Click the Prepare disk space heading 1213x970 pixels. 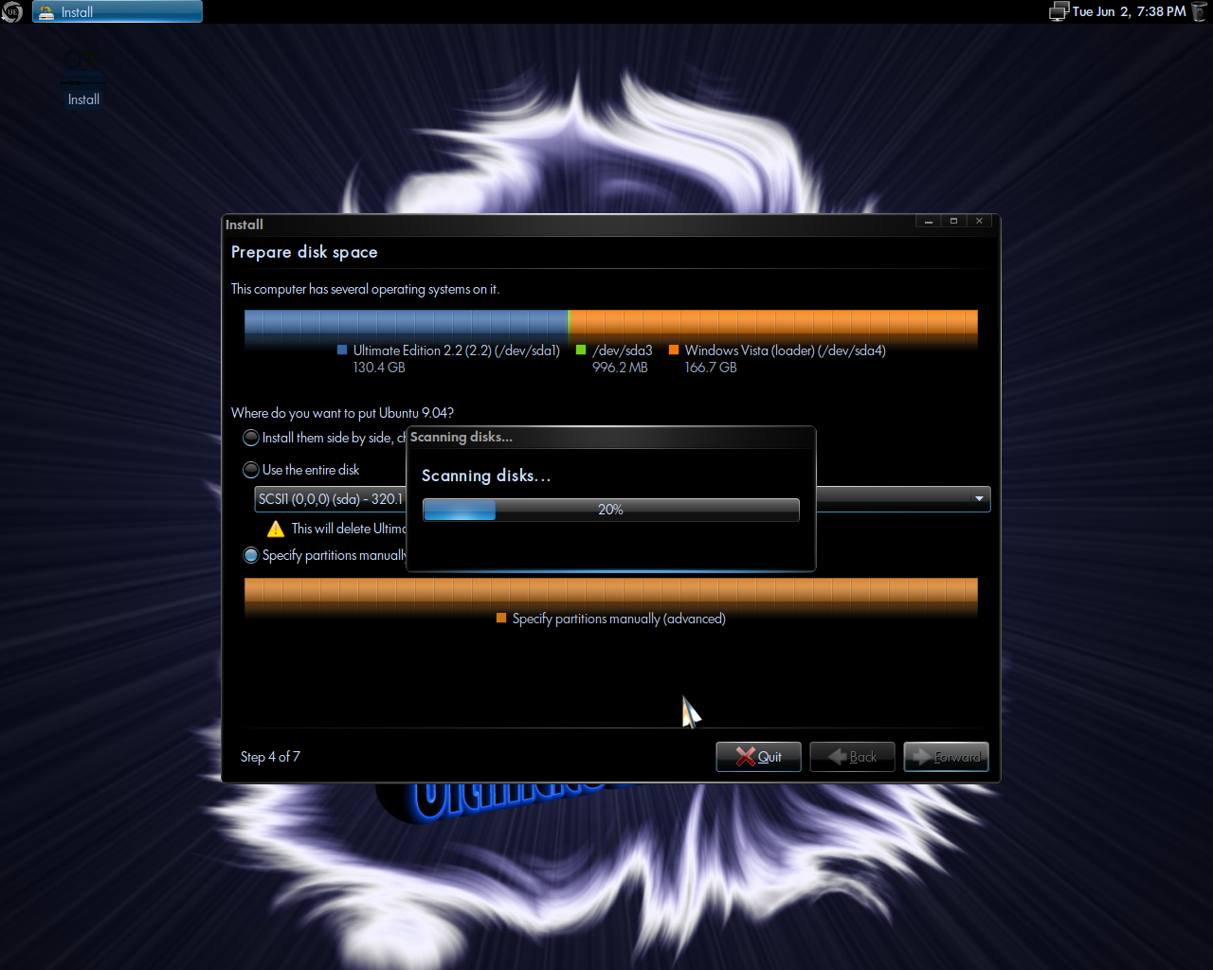[x=304, y=252]
